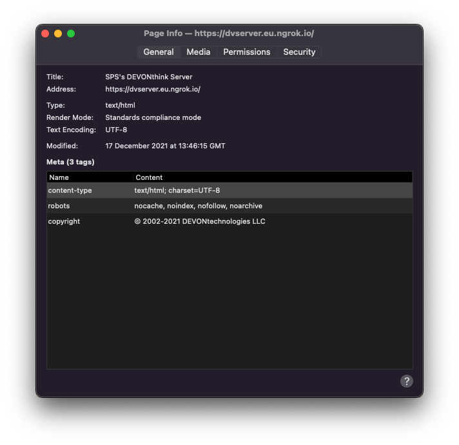Open the Permissions tab
This screenshot has width=459, height=445.
(x=246, y=52)
